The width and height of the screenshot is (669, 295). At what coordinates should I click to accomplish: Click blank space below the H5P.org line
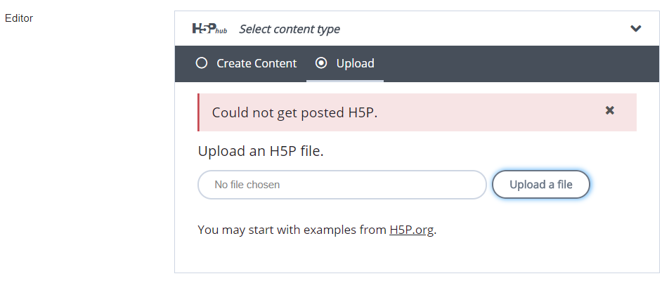(x=417, y=256)
